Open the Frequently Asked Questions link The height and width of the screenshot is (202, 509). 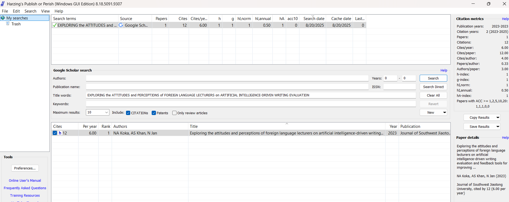pyautogui.click(x=25, y=188)
